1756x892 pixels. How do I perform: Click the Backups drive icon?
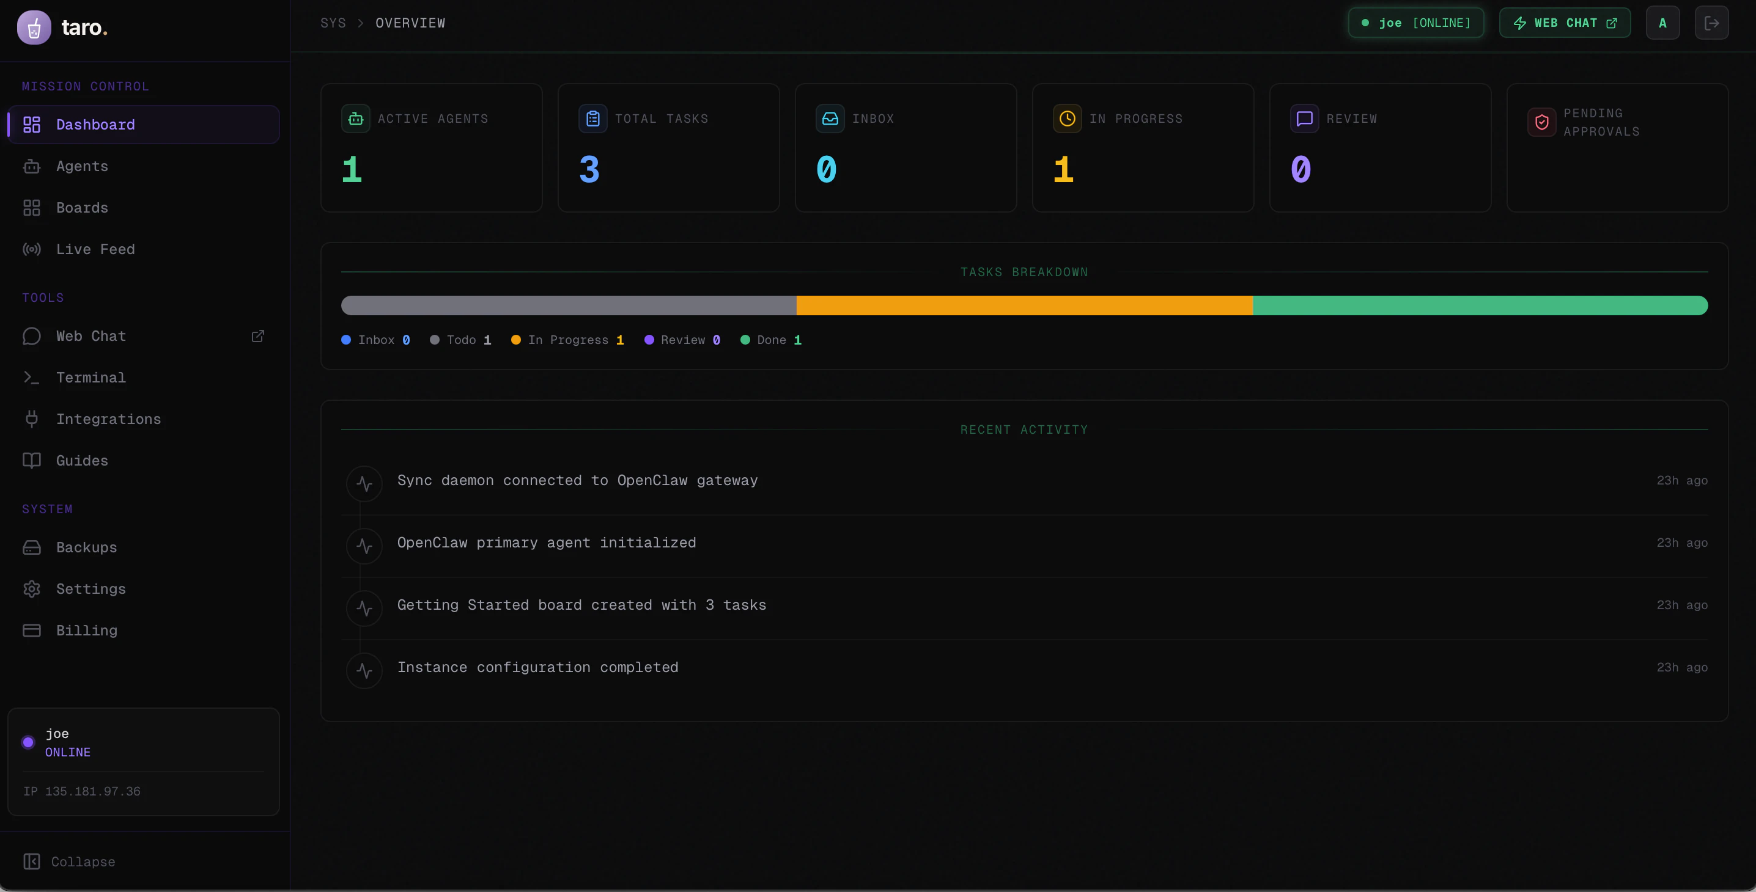coord(31,547)
